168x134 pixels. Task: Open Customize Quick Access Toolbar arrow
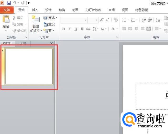click(28, 3)
